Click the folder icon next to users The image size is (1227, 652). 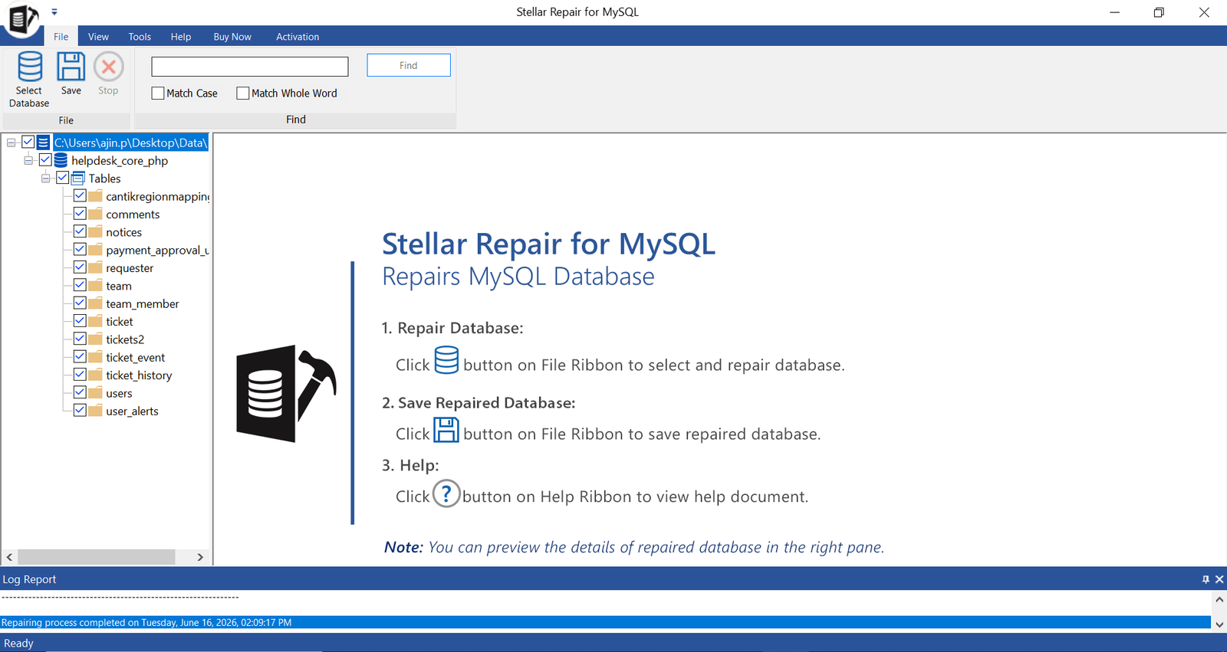pos(95,393)
